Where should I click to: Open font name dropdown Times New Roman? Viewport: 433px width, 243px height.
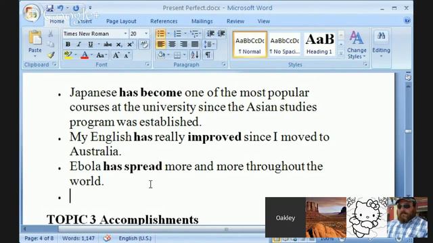[x=125, y=34]
